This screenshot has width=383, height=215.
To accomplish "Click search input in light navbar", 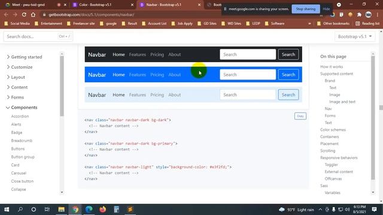I will click(248, 95).
